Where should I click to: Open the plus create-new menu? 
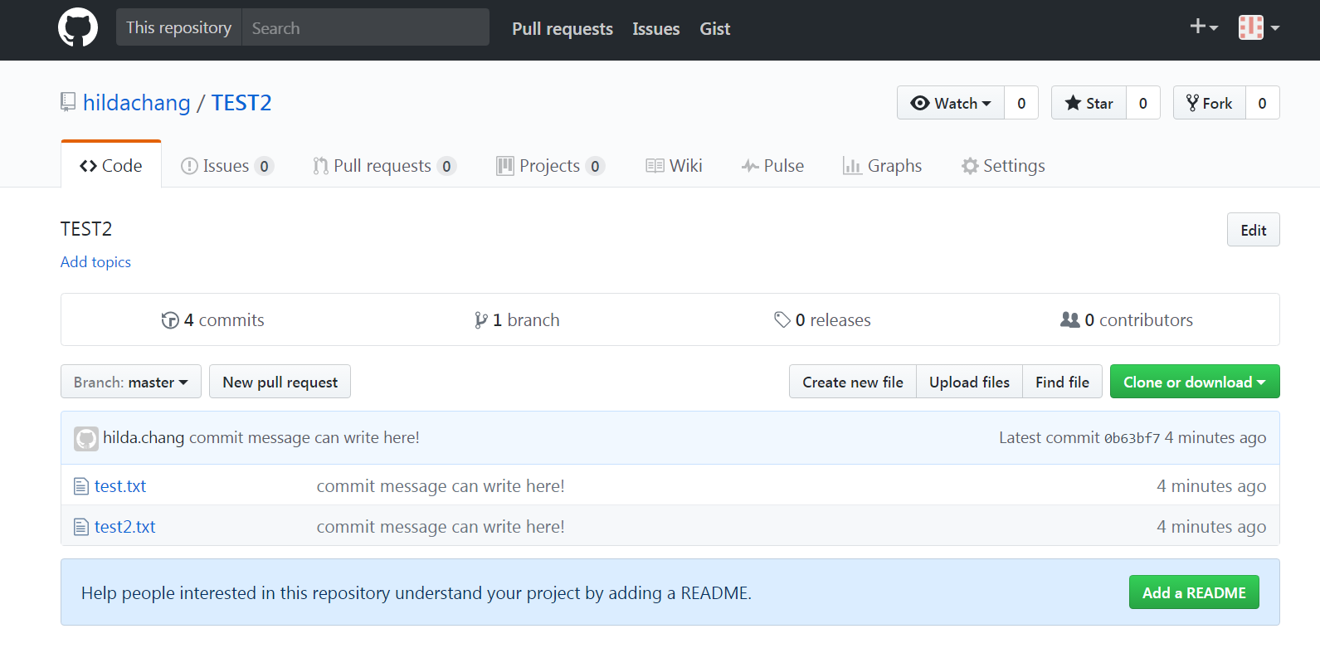tap(1204, 27)
